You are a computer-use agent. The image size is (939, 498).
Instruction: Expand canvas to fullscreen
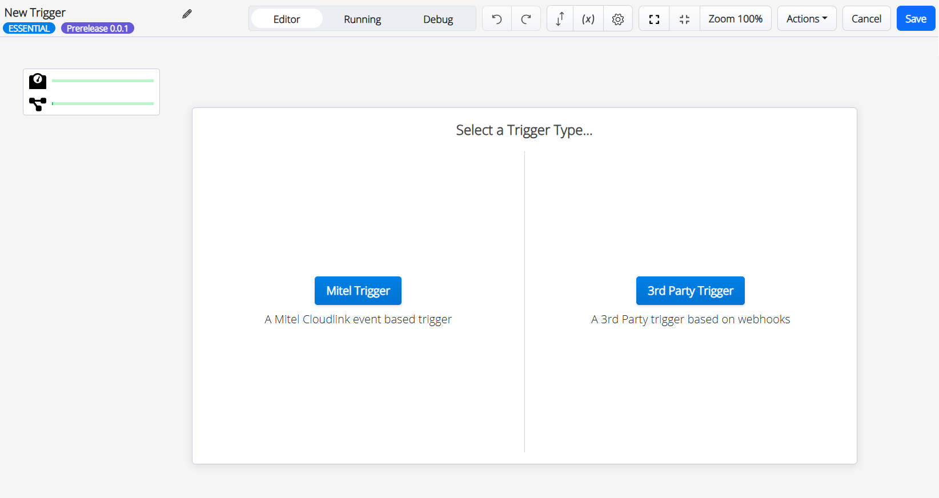point(654,19)
